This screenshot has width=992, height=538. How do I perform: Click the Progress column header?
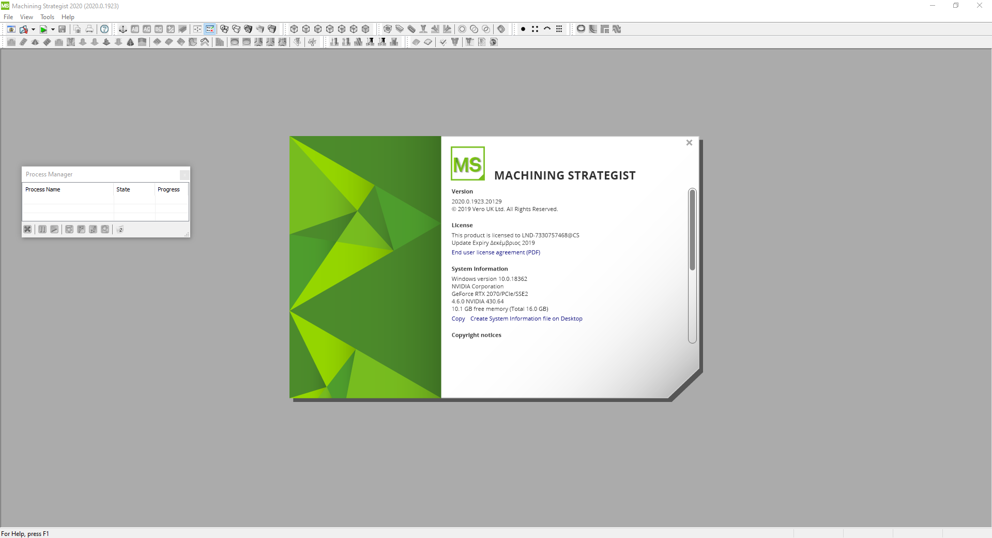click(x=172, y=189)
